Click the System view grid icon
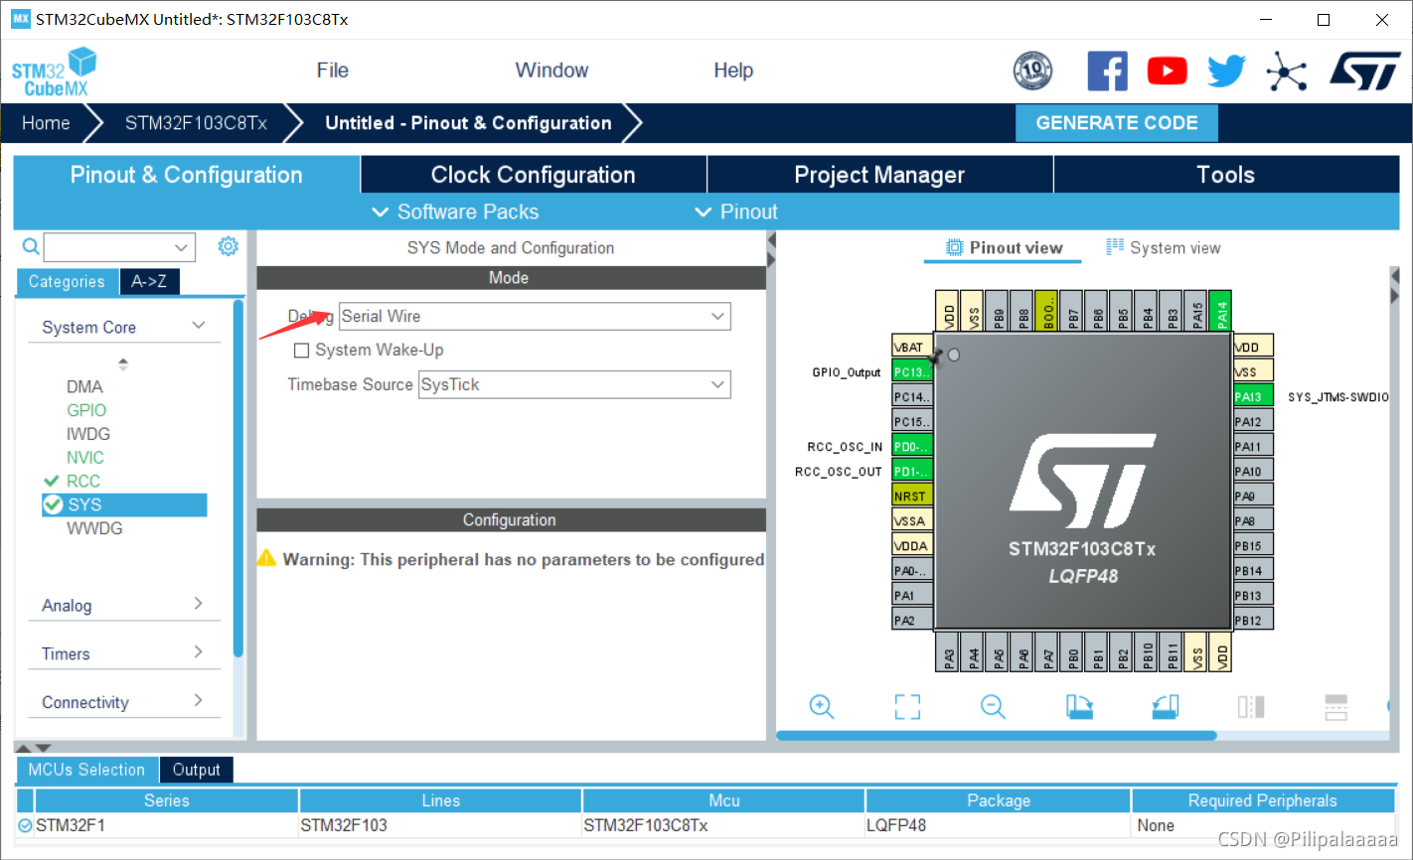 pos(1115,247)
